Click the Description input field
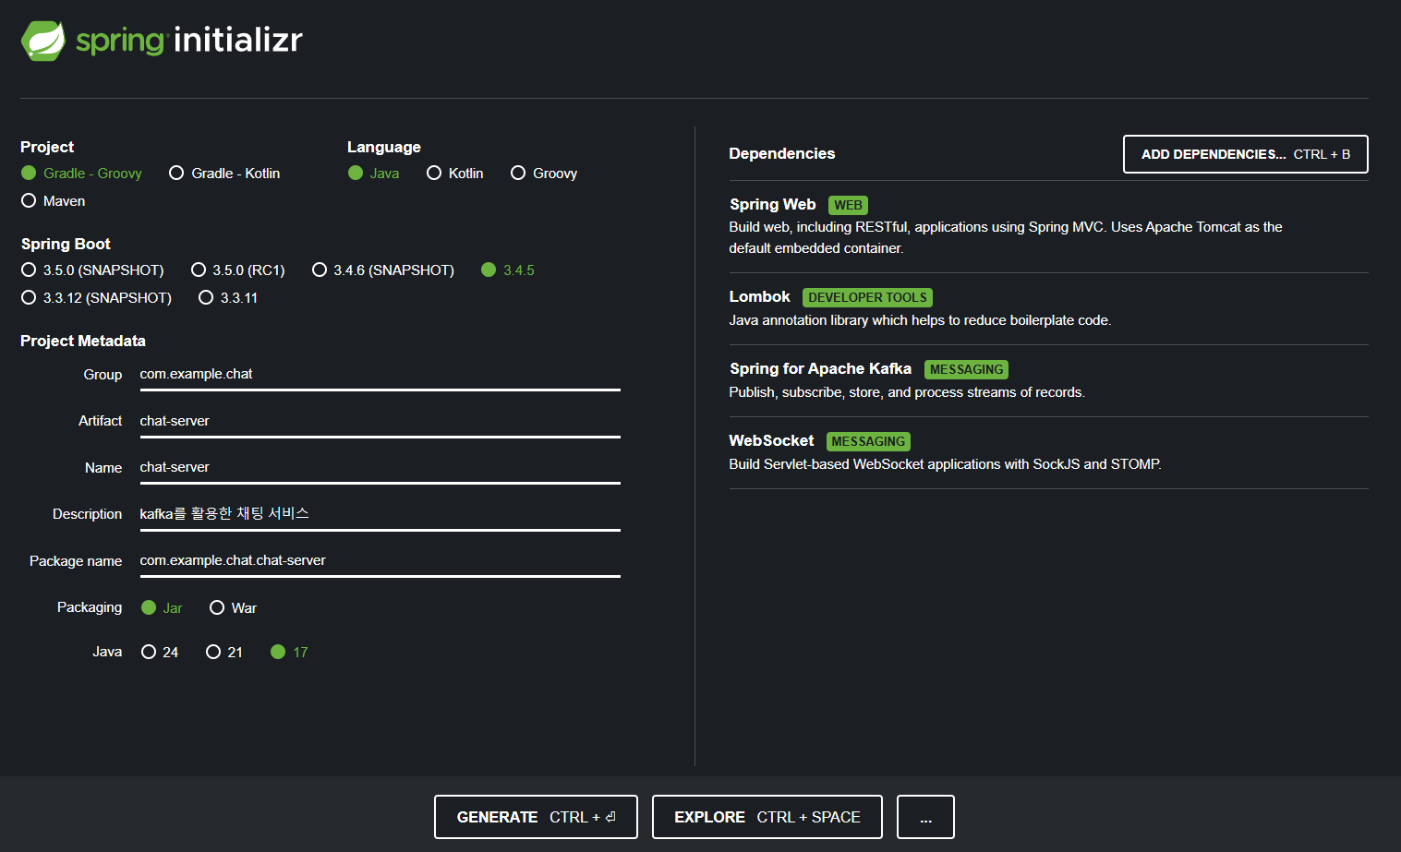1401x852 pixels. point(380,514)
